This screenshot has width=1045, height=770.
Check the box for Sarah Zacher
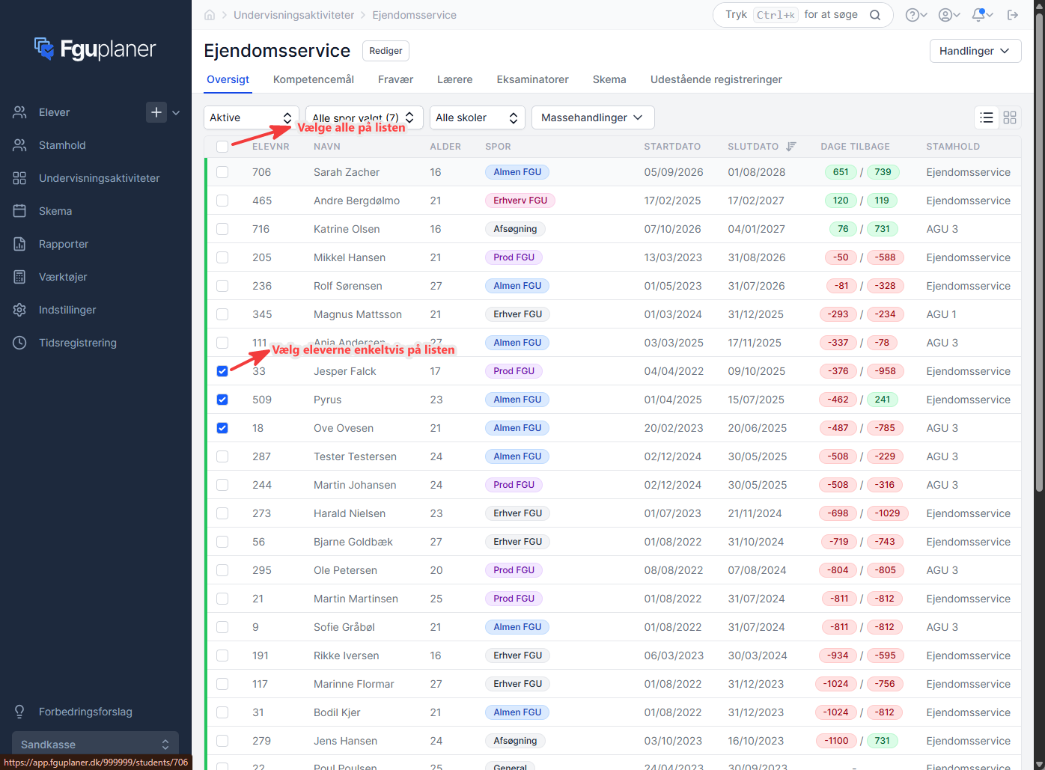(x=222, y=172)
